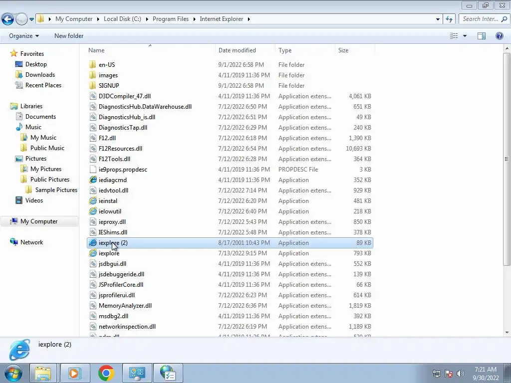
Task: Select My Computer in navigation pane
Action: click(x=39, y=221)
